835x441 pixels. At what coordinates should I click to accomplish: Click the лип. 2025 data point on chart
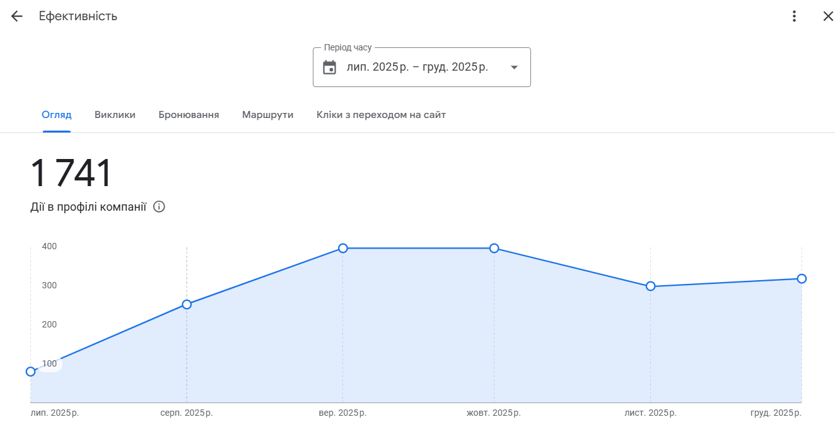[x=30, y=372]
